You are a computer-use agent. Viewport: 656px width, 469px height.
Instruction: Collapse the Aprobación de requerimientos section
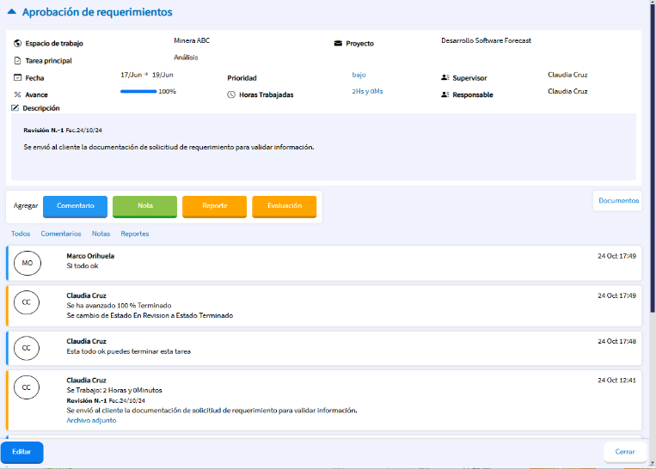pos(12,12)
